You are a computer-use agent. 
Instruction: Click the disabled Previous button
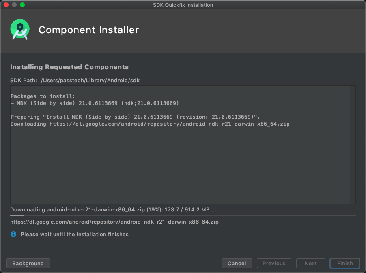(274, 263)
